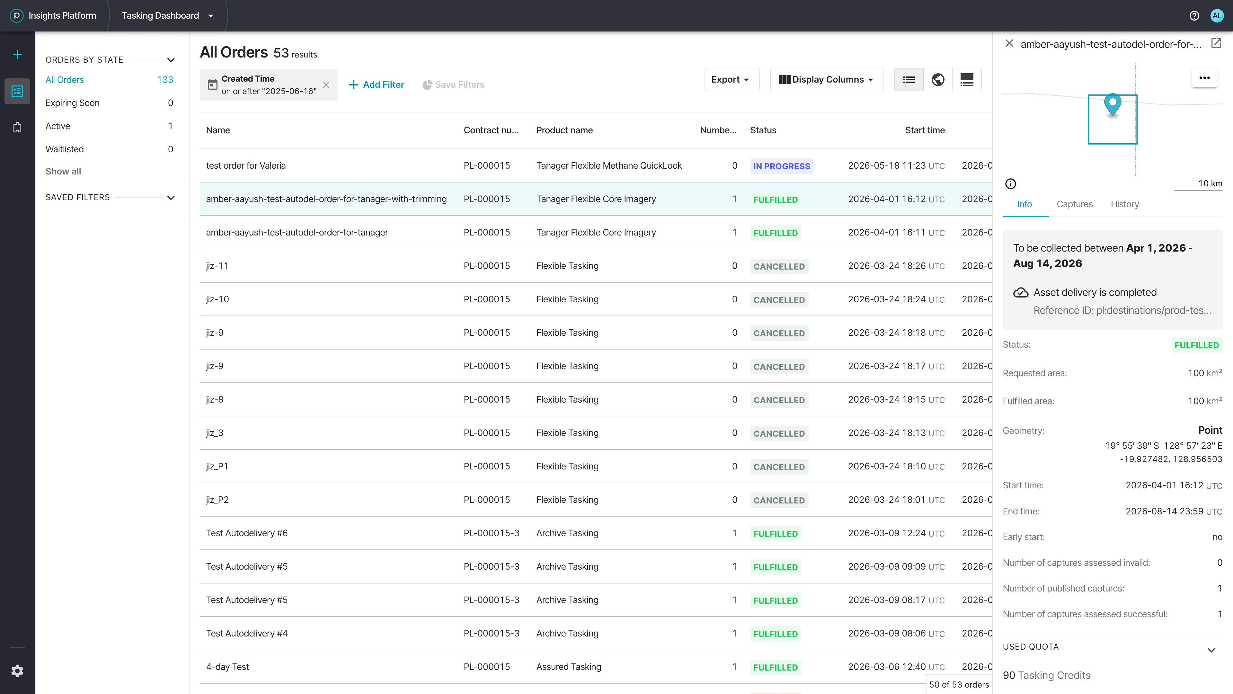Click the Show all link
The image size is (1233, 694).
(x=63, y=171)
